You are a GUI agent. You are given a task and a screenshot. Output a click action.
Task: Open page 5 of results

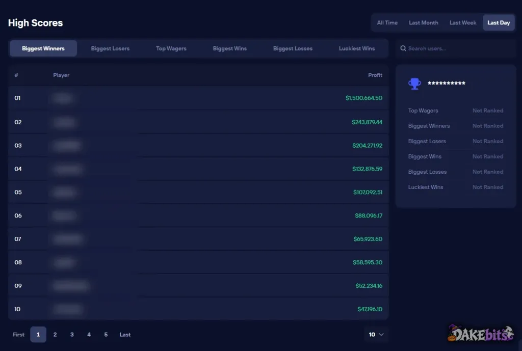click(x=106, y=334)
